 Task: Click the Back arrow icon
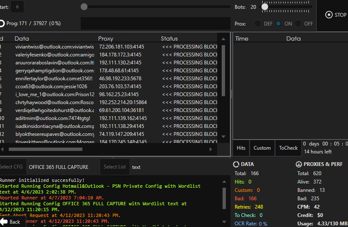(x=4, y=222)
